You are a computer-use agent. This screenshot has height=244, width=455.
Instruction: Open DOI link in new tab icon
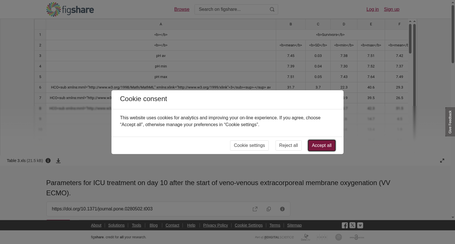(255, 209)
